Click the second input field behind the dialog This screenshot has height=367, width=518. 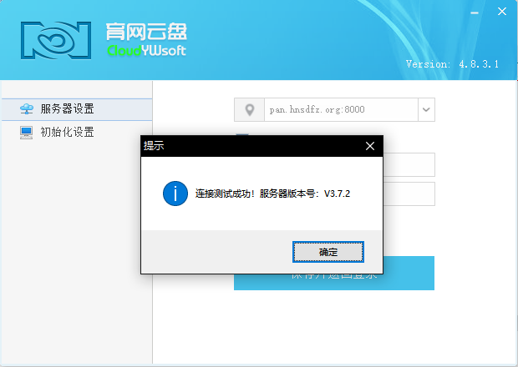[x=409, y=194]
